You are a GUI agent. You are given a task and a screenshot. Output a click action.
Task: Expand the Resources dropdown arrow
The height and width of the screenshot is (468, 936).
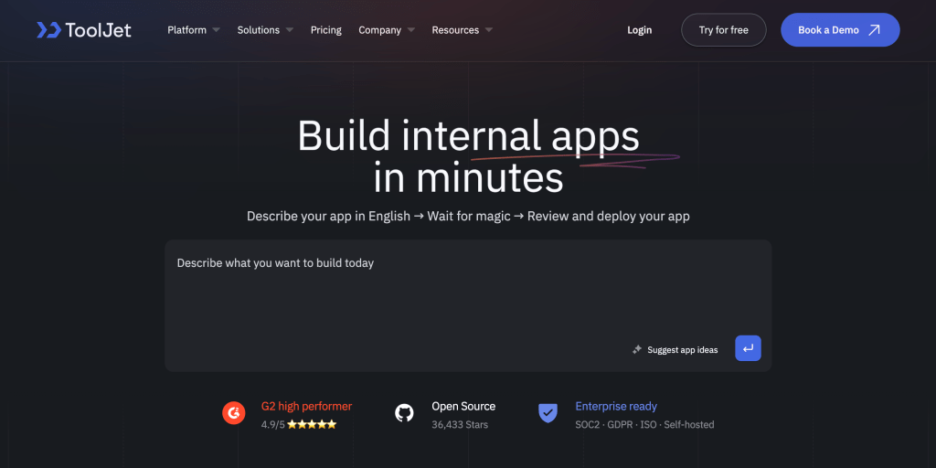click(x=489, y=30)
